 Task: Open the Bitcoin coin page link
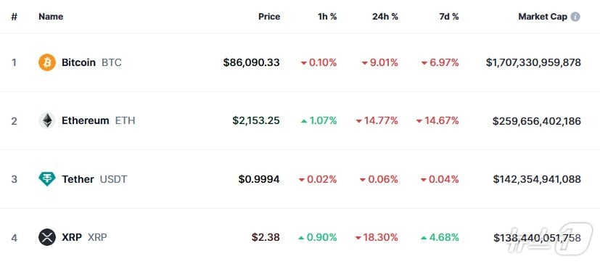pos(78,62)
